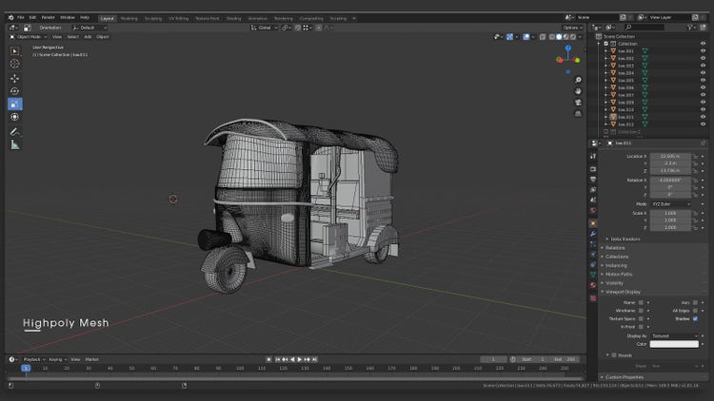Enable the Name viewport display checkbox
The image size is (714, 401).
pyautogui.click(x=641, y=302)
